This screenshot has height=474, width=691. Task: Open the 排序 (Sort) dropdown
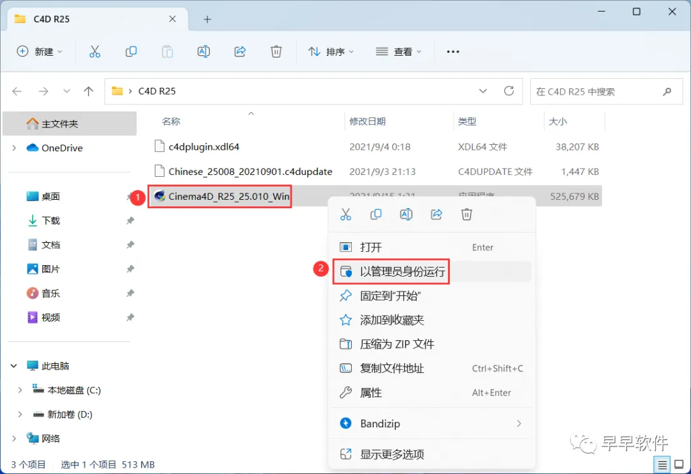click(x=331, y=52)
